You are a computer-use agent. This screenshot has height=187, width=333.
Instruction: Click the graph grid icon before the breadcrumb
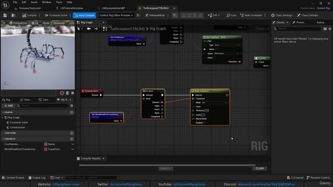pyautogui.click(x=105, y=29)
